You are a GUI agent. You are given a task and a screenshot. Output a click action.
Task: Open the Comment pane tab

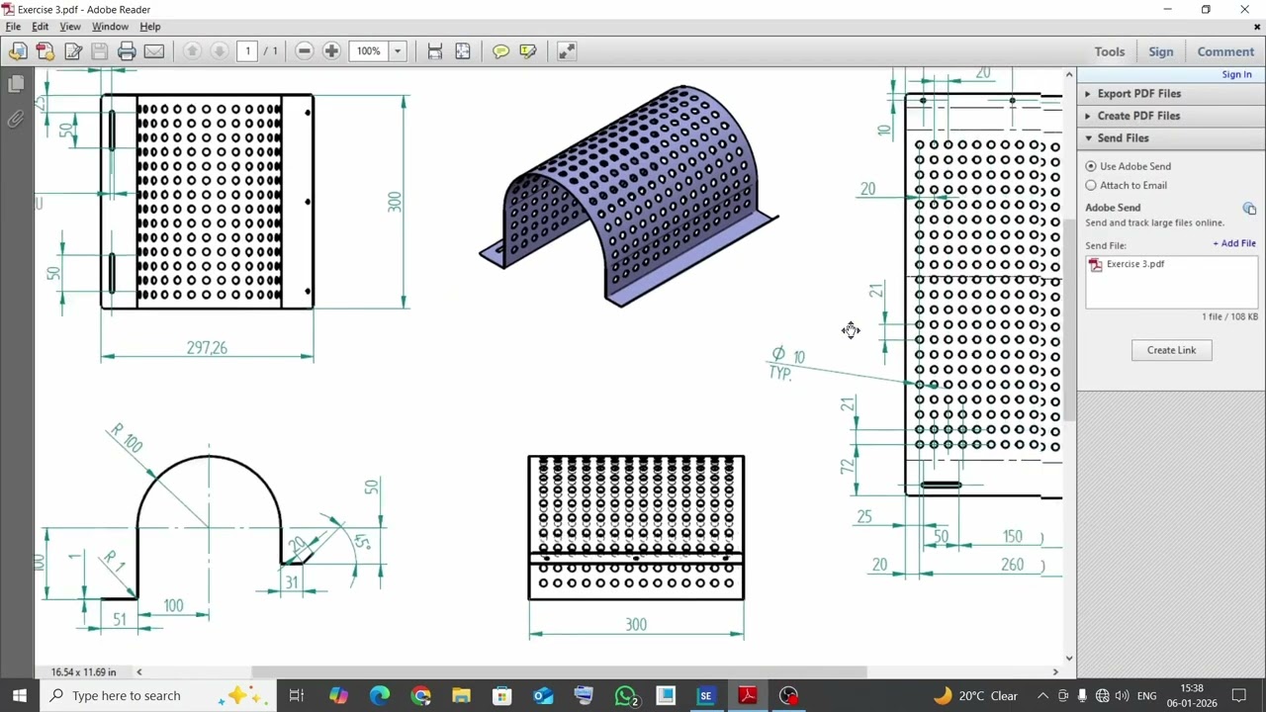click(x=1225, y=51)
